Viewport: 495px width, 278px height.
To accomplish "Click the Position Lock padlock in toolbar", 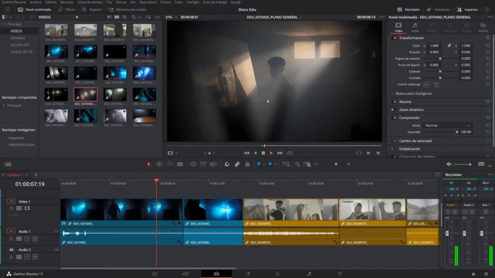I will point(247,164).
